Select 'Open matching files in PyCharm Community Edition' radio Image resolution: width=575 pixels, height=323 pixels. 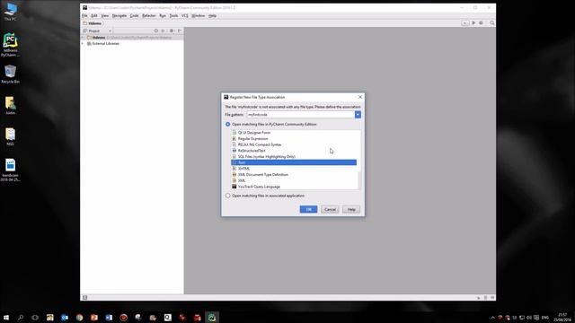pos(227,125)
